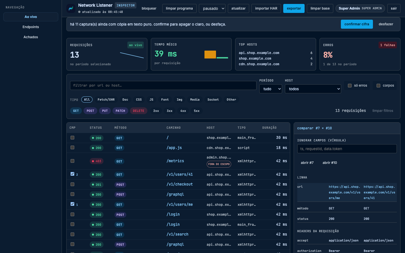Open the Período 'tudo' dropdown
Screen dimensions: 405x253
coord(271,89)
